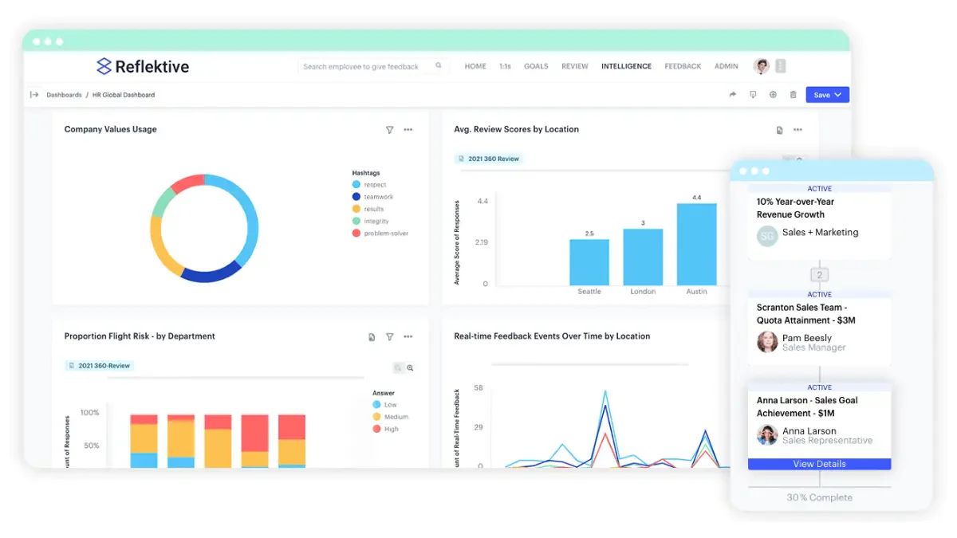Go to the ADMIN tab
The height and width of the screenshot is (538, 957).
726,66
